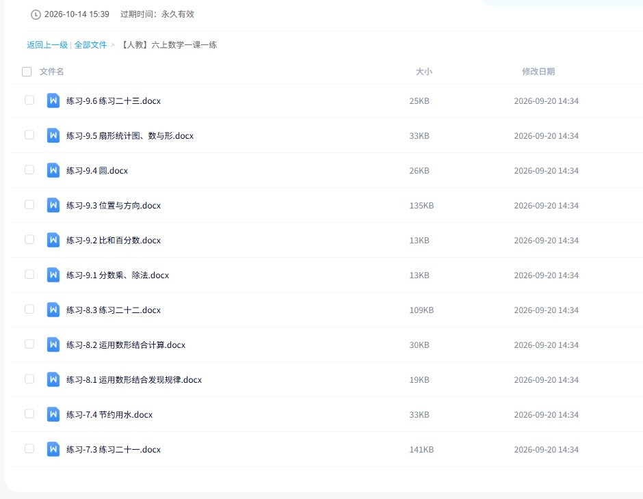Screen dimensions: 643x499
Task: Select the checkbox for 练习-9.5 扇形统计图、数与形.docx
Action: point(29,135)
